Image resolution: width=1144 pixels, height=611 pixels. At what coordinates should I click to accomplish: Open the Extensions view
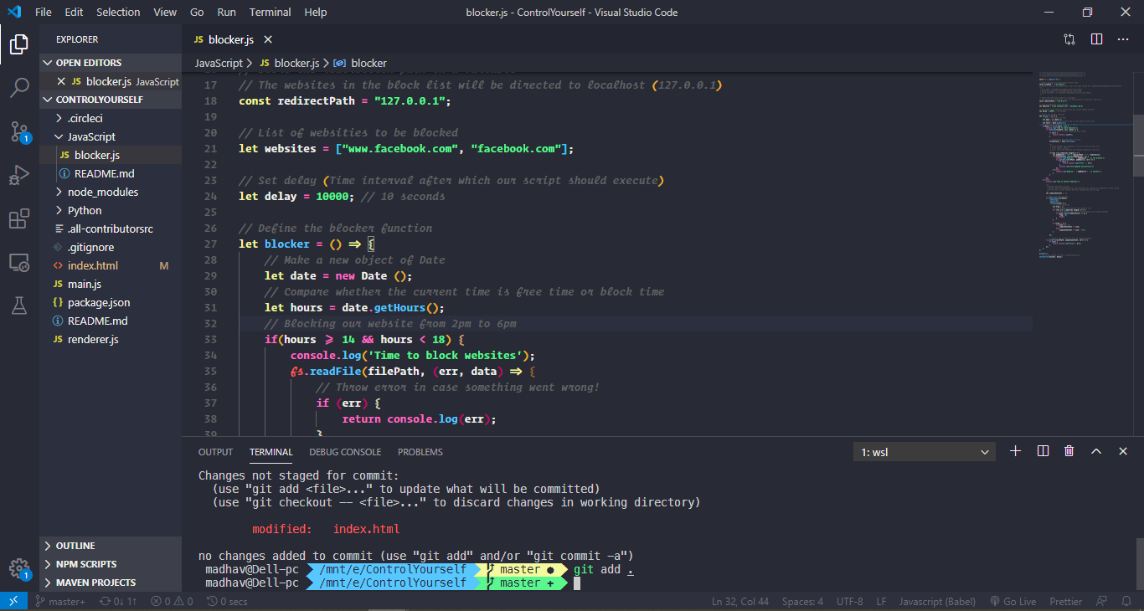click(18, 218)
